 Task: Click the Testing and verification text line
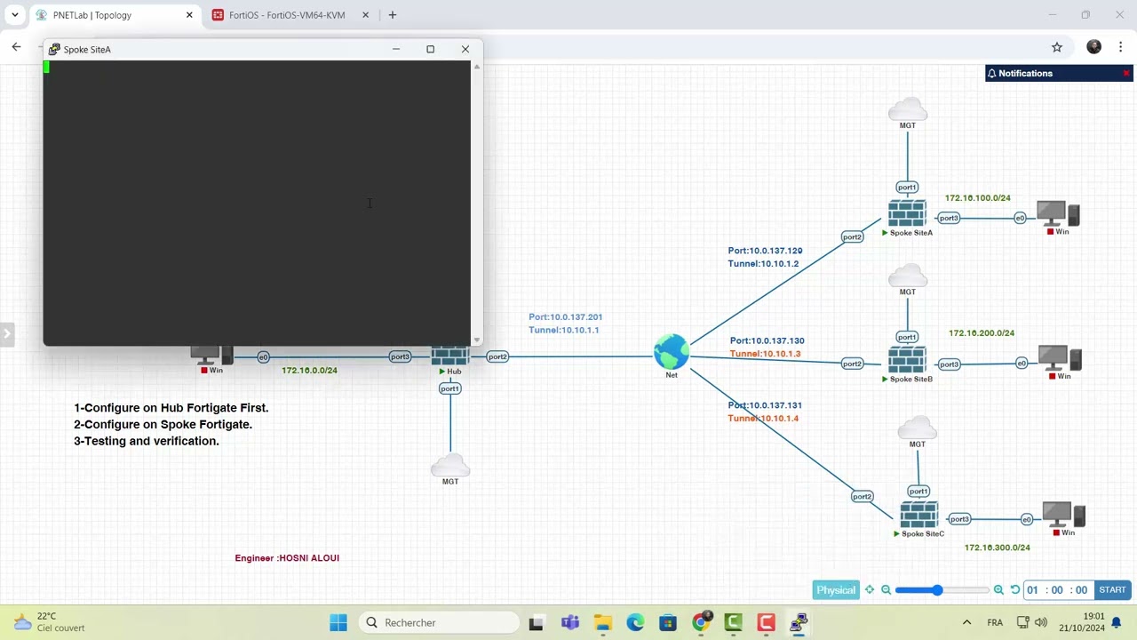click(147, 441)
